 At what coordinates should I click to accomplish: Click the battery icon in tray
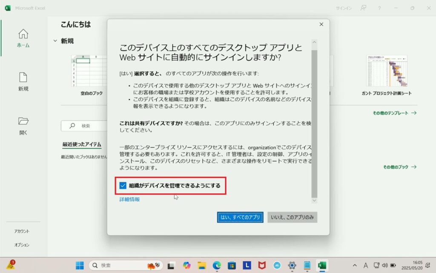(393, 265)
